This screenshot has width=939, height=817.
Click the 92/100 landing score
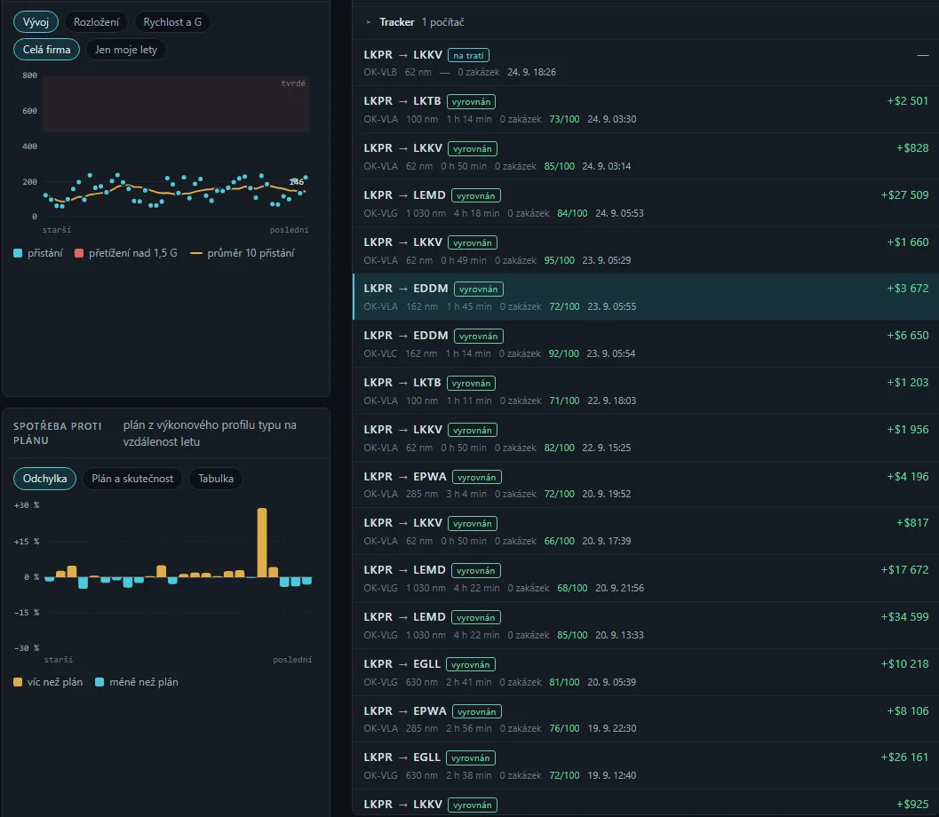(563, 353)
